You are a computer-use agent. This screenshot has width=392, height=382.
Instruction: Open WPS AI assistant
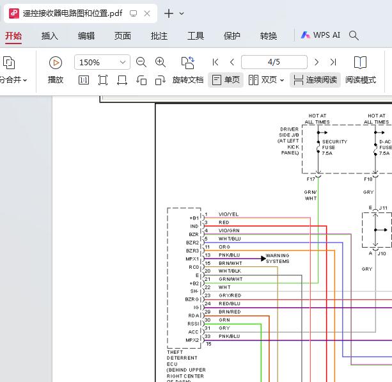(x=320, y=35)
